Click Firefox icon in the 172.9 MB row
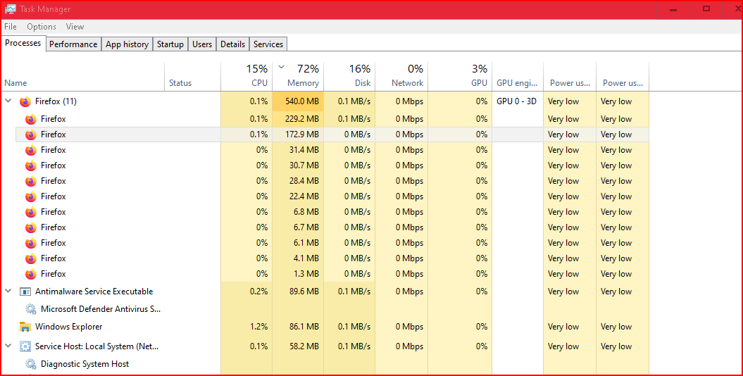Image resolution: width=743 pixels, height=376 pixels. point(31,134)
